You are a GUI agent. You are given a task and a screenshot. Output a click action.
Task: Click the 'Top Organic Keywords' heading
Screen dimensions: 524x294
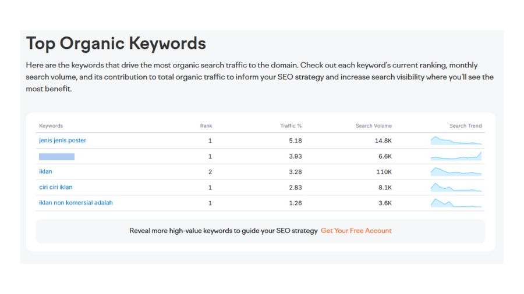click(116, 44)
